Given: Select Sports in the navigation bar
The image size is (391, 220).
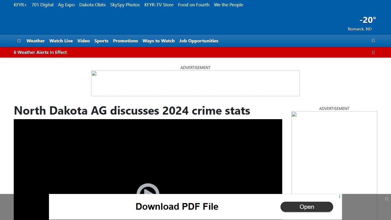Looking at the screenshot, I should 101,41.
